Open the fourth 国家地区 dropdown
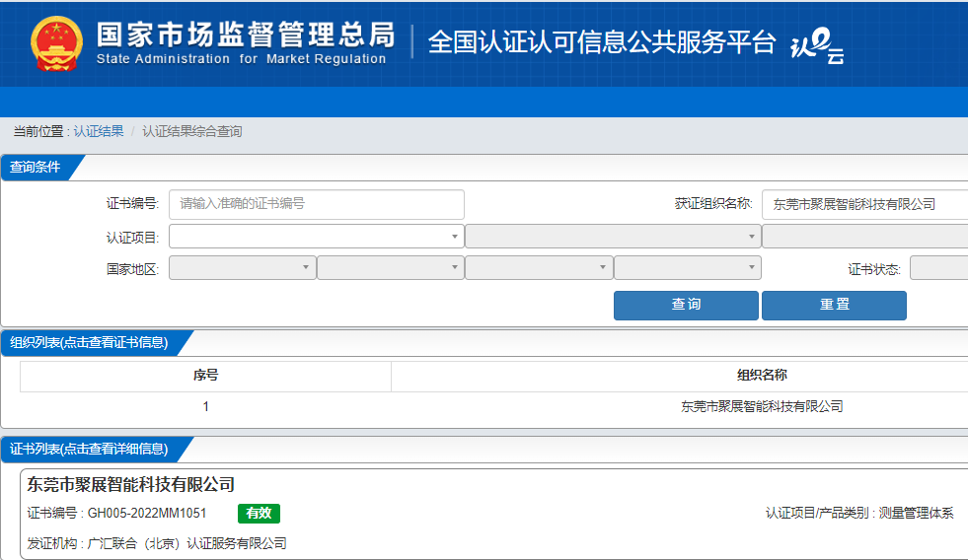 click(687, 267)
